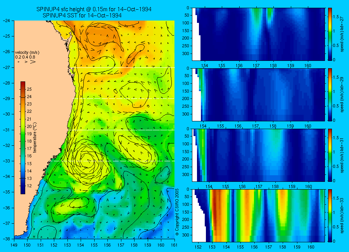Click the 'speed (m/s) lat=-29' label
Image resolution: width=349 pixels, height=252 pixels.
point(342,95)
